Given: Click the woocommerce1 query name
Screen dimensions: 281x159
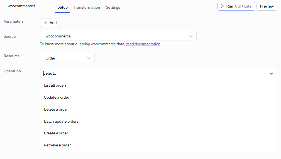Looking at the screenshot, I should [x=21, y=6].
